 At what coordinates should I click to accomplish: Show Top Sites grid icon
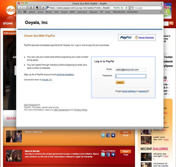click(25, 12)
